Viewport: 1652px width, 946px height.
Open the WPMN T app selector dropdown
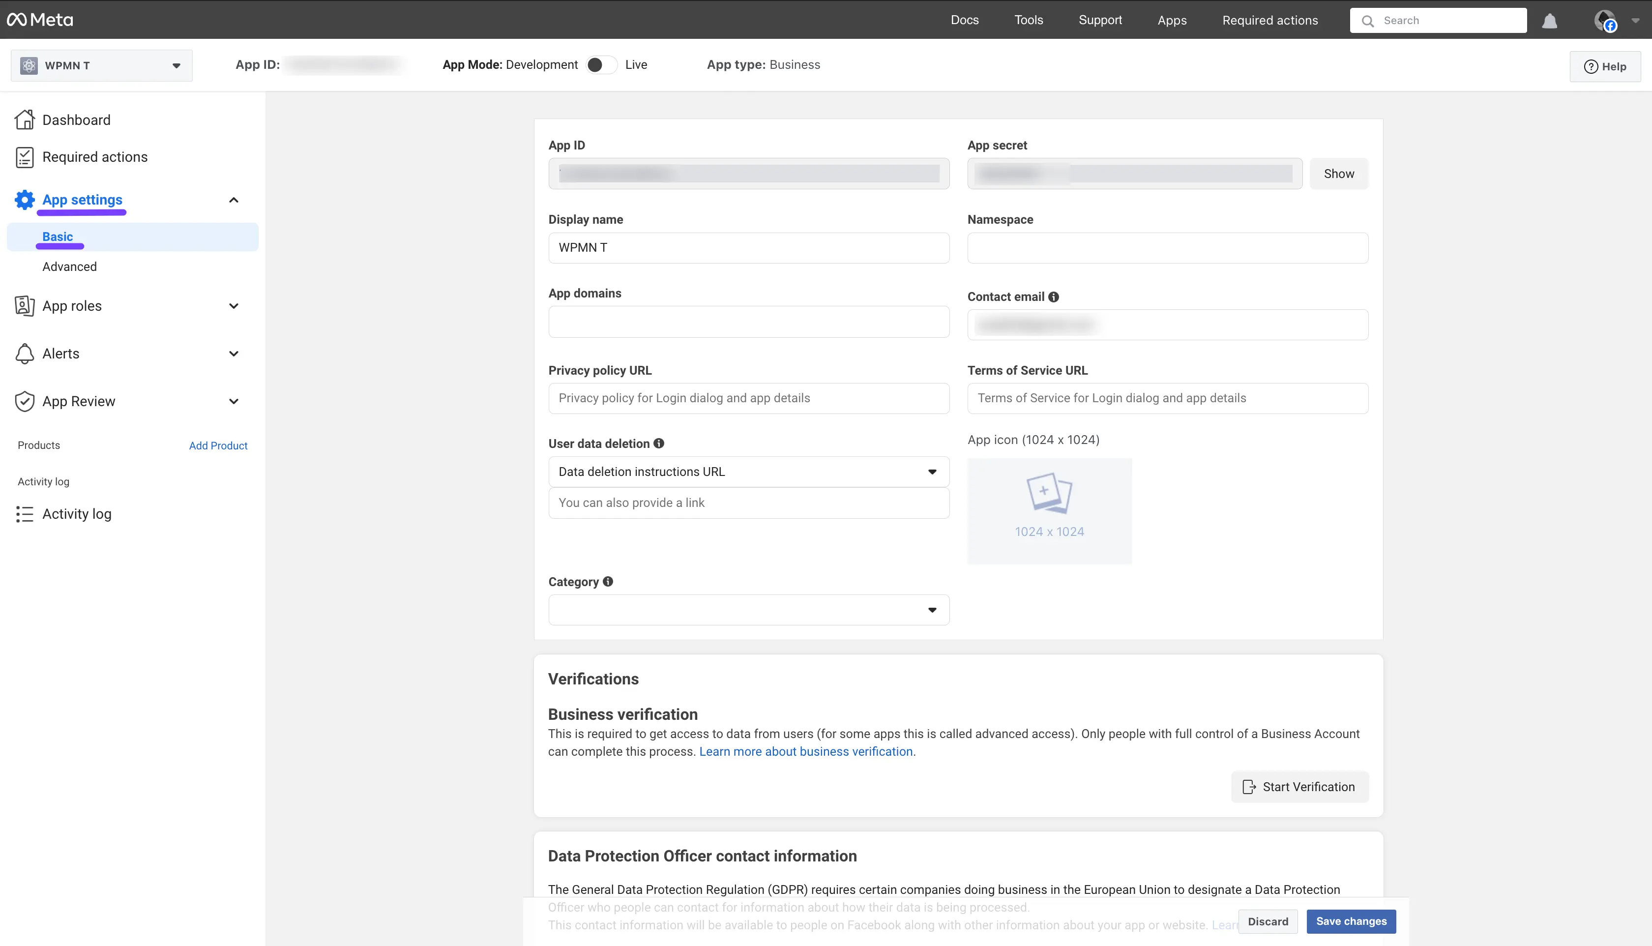click(101, 65)
